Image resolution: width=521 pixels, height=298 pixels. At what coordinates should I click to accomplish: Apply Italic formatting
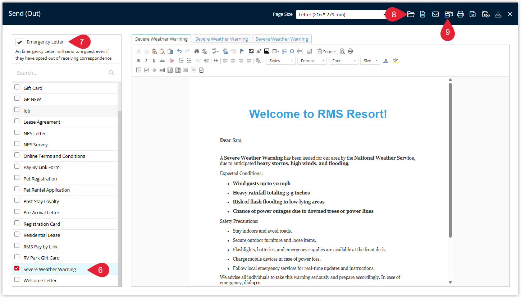(x=146, y=61)
